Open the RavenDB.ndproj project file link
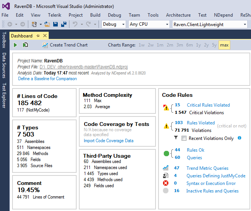This screenshot has height=211, width=251. coord(83,67)
